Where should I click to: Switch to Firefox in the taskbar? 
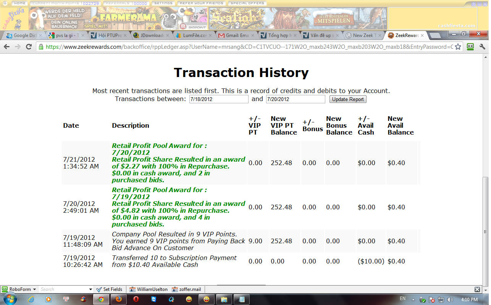(x=119, y=299)
